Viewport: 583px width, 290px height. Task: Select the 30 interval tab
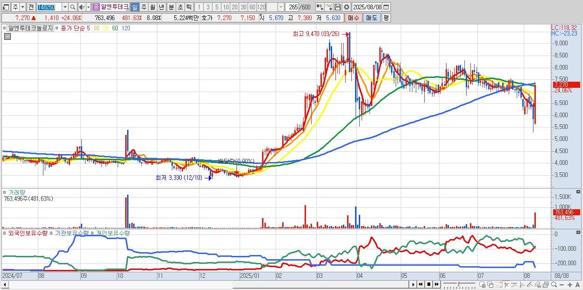[x=243, y=7]
